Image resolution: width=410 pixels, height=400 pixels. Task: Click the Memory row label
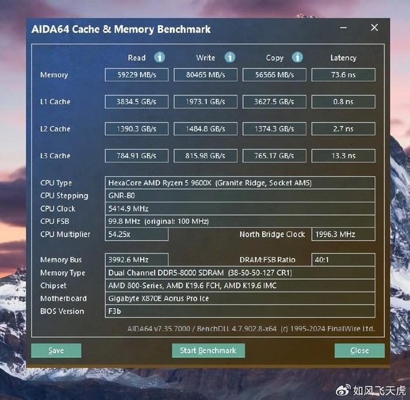point(54,75)
